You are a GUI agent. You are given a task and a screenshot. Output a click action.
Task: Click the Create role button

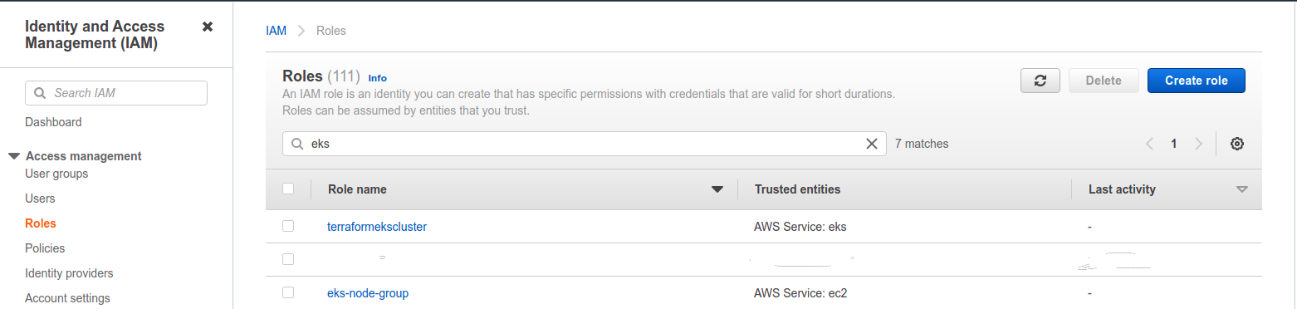tap(1196, 81)
